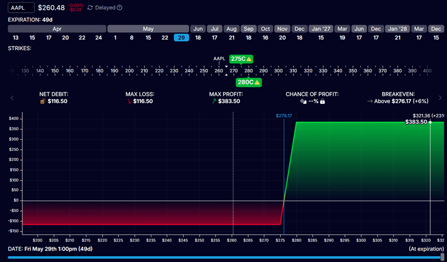Click the EXPIRATION: 49d label
447x262 pixels.
click(30, 19)
